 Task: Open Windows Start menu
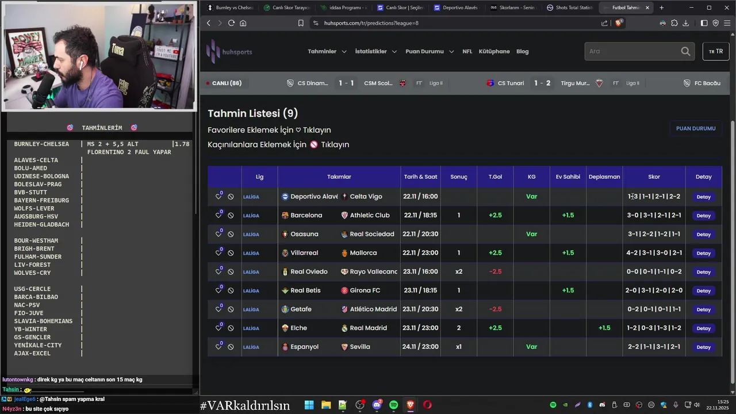309,405
